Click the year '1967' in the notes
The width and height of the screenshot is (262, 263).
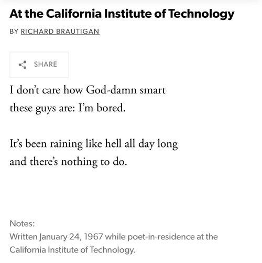[93, 237]
